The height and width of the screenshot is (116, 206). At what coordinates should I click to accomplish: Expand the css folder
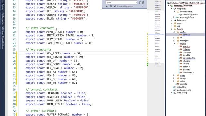coord(171,26)
